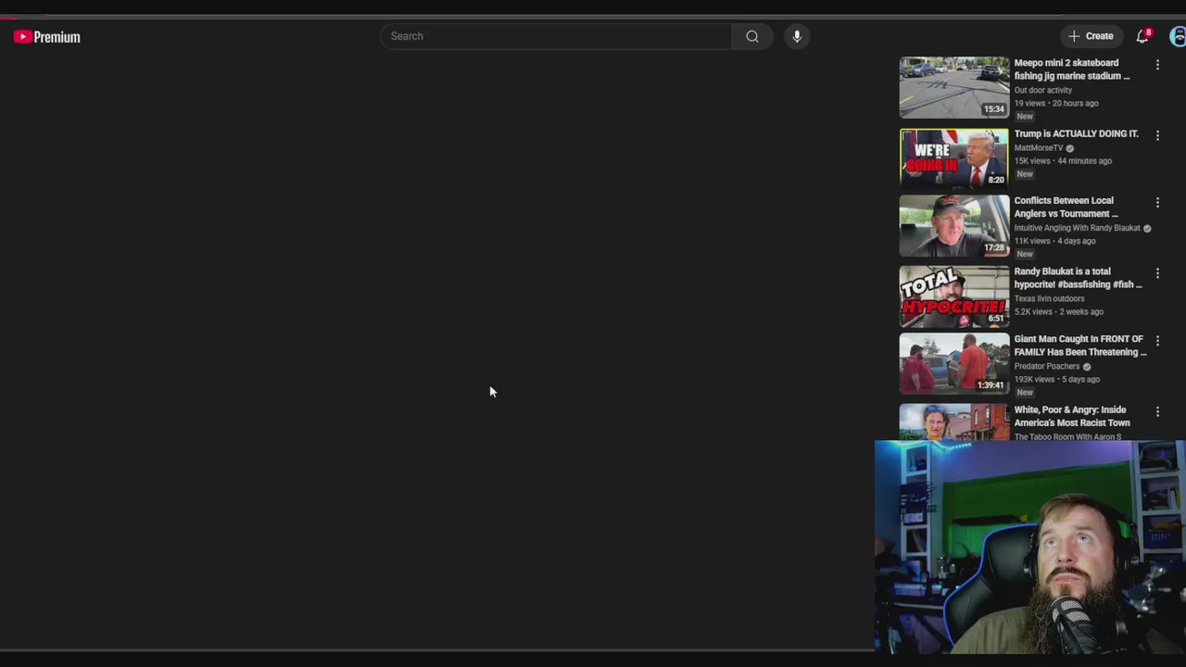The height and width of the screenshot is (667, 1186).
Task: Click the New badge under Giant Man video
Action: tap(1025, 393)
